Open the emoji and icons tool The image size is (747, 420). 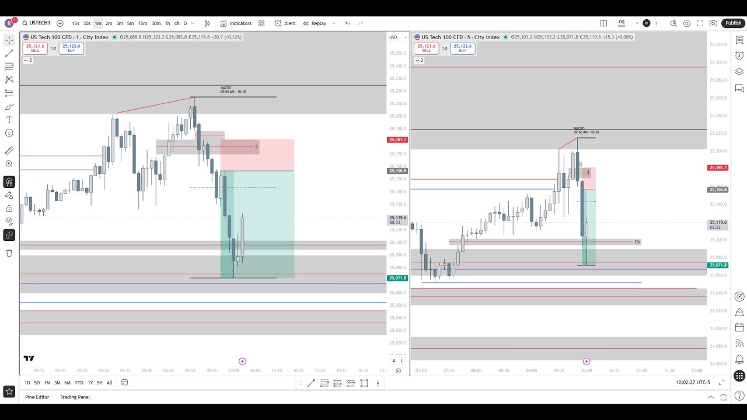tap(9, 133)
